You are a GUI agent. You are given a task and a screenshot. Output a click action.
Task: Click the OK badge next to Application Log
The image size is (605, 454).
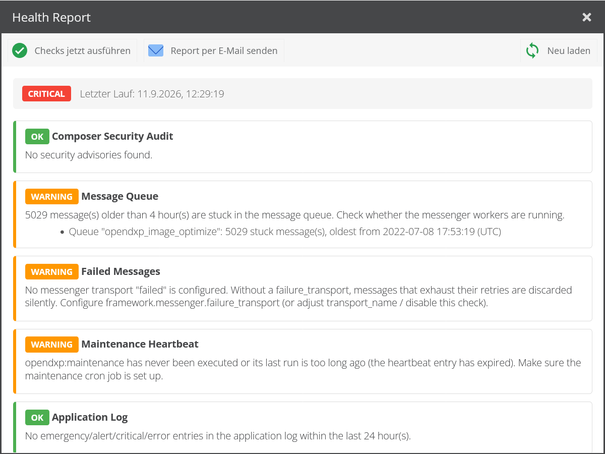point(37,417)
